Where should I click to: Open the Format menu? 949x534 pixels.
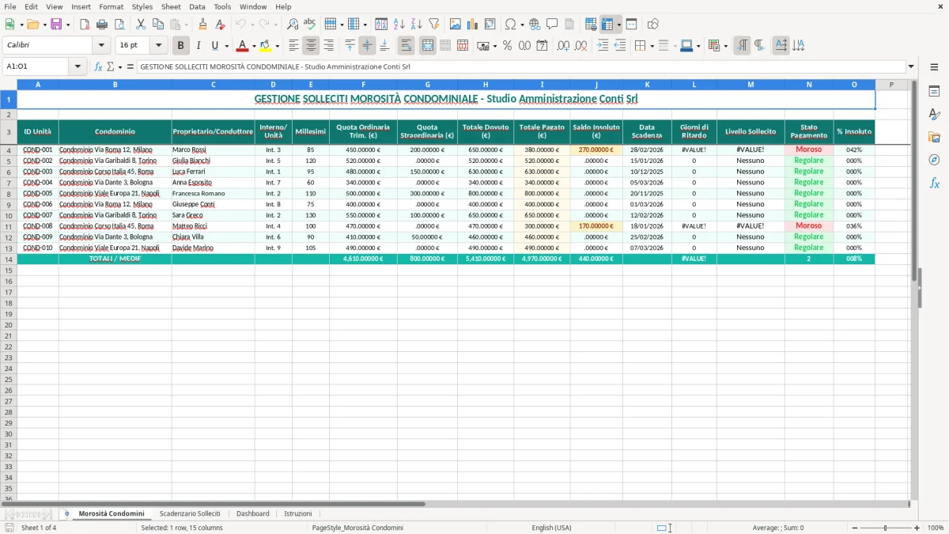point(111,6)
